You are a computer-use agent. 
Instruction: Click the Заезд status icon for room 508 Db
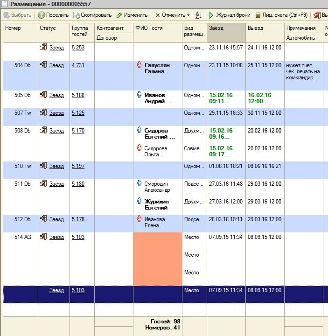click(43, 130)
